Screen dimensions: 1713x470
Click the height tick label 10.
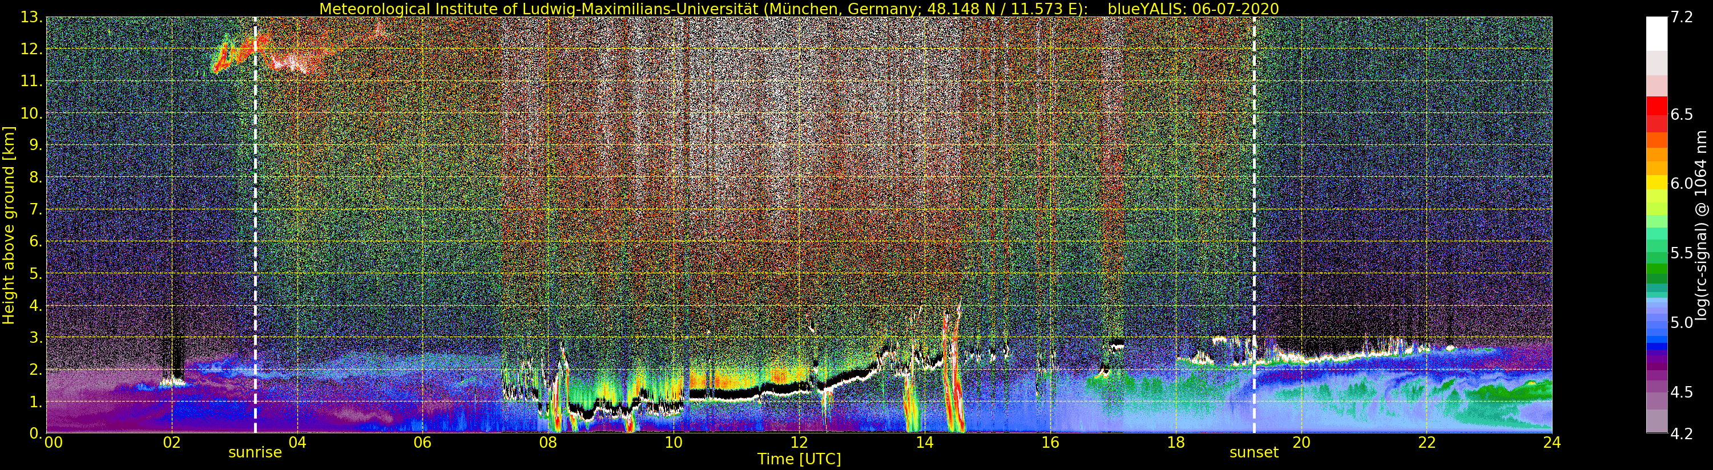pyautogui.click(x=31, y=113)
